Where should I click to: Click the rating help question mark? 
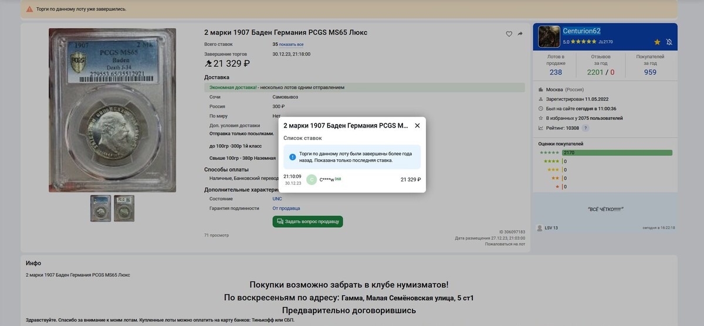tap(585, 128)
